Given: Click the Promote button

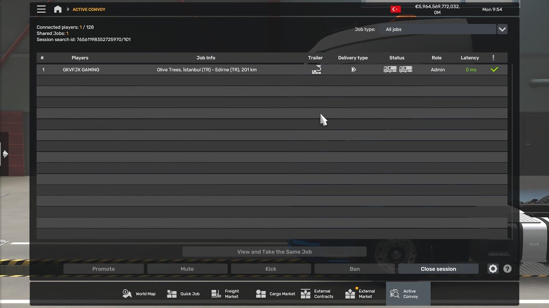Looking at the screenshot, I should click(x=103, y=269).
